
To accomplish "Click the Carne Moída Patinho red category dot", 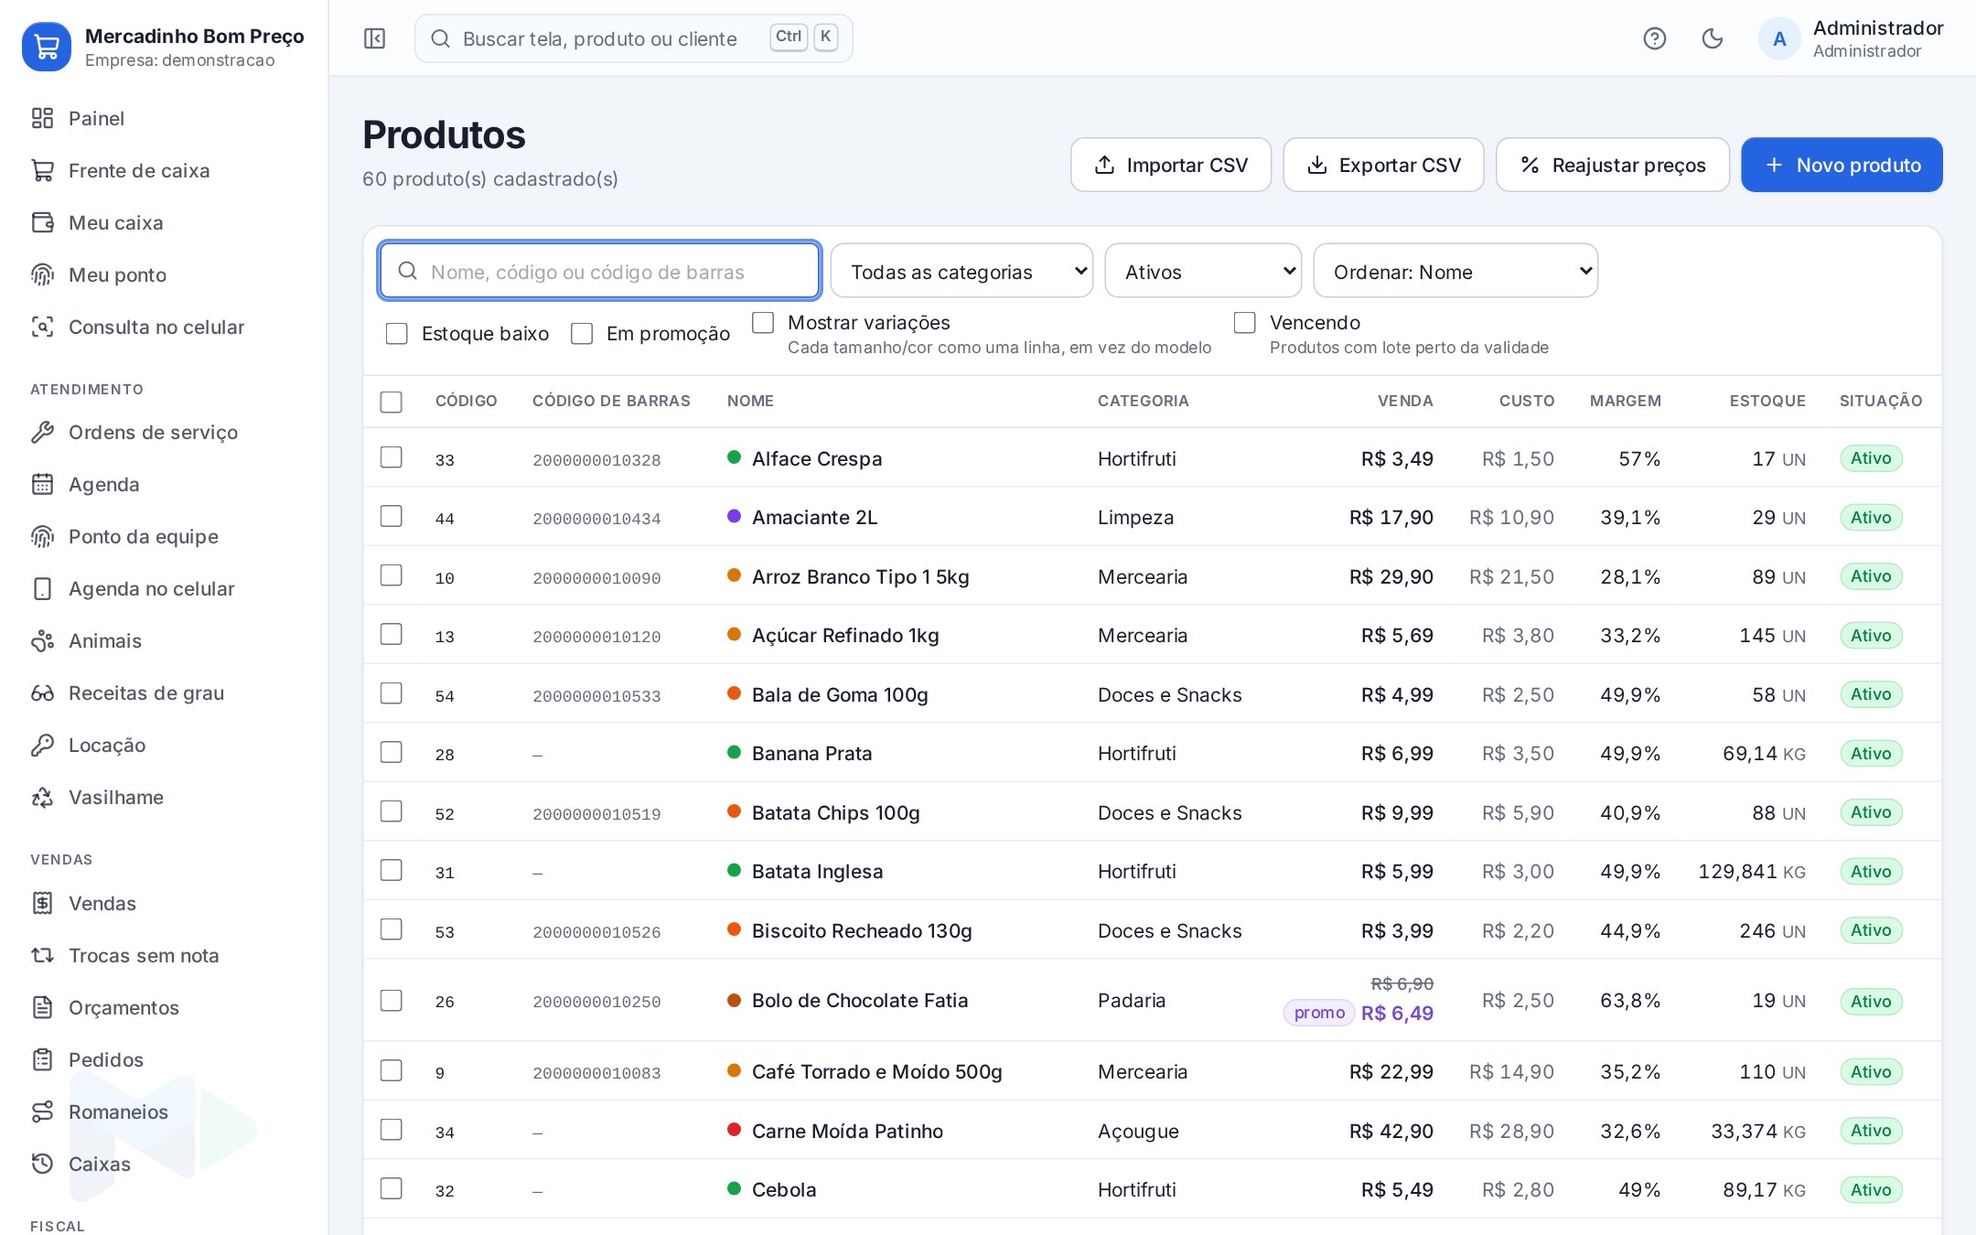I will pos(734,1130).
